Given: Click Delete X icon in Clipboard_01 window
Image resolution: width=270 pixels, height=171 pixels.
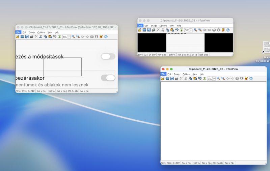Looking at the screenshot, I should tap(36, 36).
